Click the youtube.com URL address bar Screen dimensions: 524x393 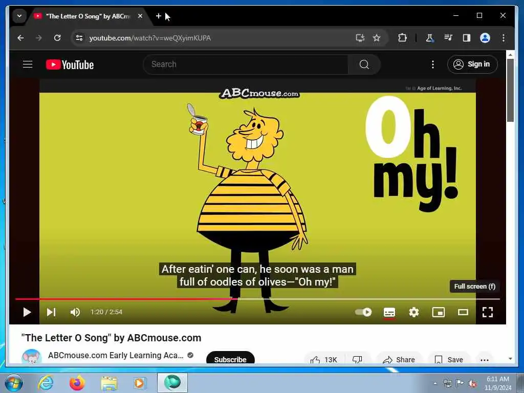point(150,38)
